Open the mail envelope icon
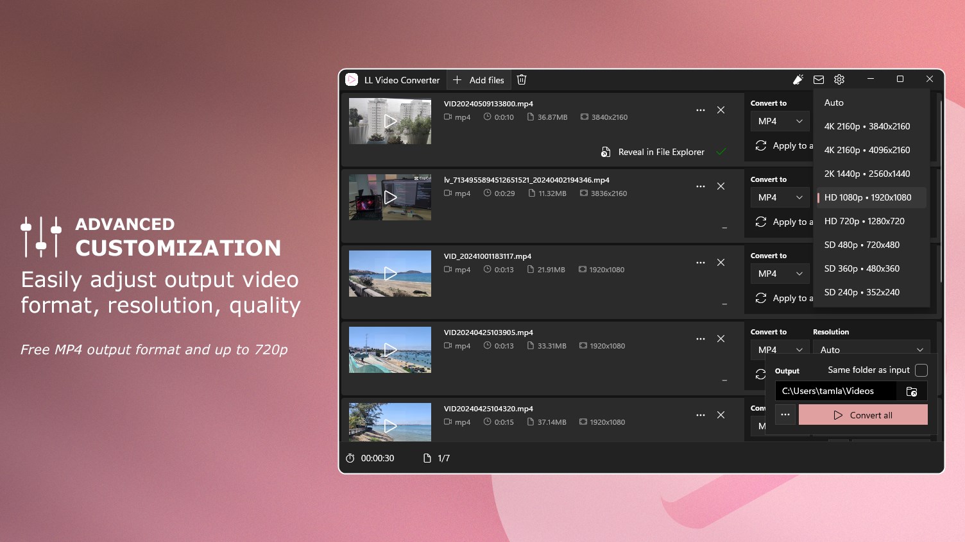 pos(819,79)
